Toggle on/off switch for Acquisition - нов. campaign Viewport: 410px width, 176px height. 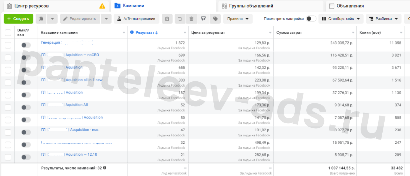point(26,132)
